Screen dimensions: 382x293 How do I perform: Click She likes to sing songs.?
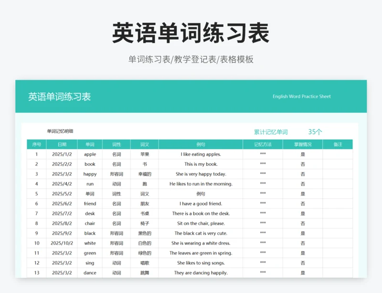(x=201, y=263)
